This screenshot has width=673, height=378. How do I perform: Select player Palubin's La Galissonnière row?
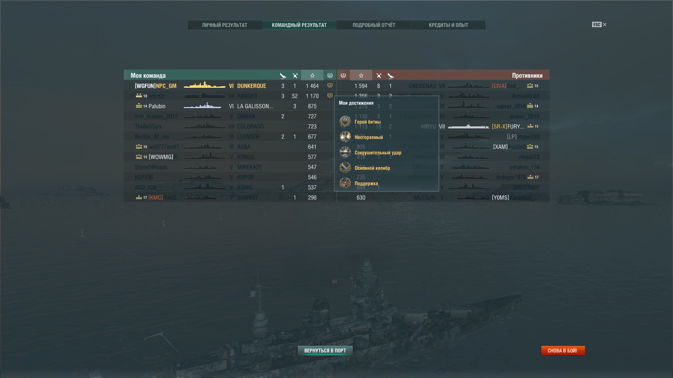coord(230,106)
